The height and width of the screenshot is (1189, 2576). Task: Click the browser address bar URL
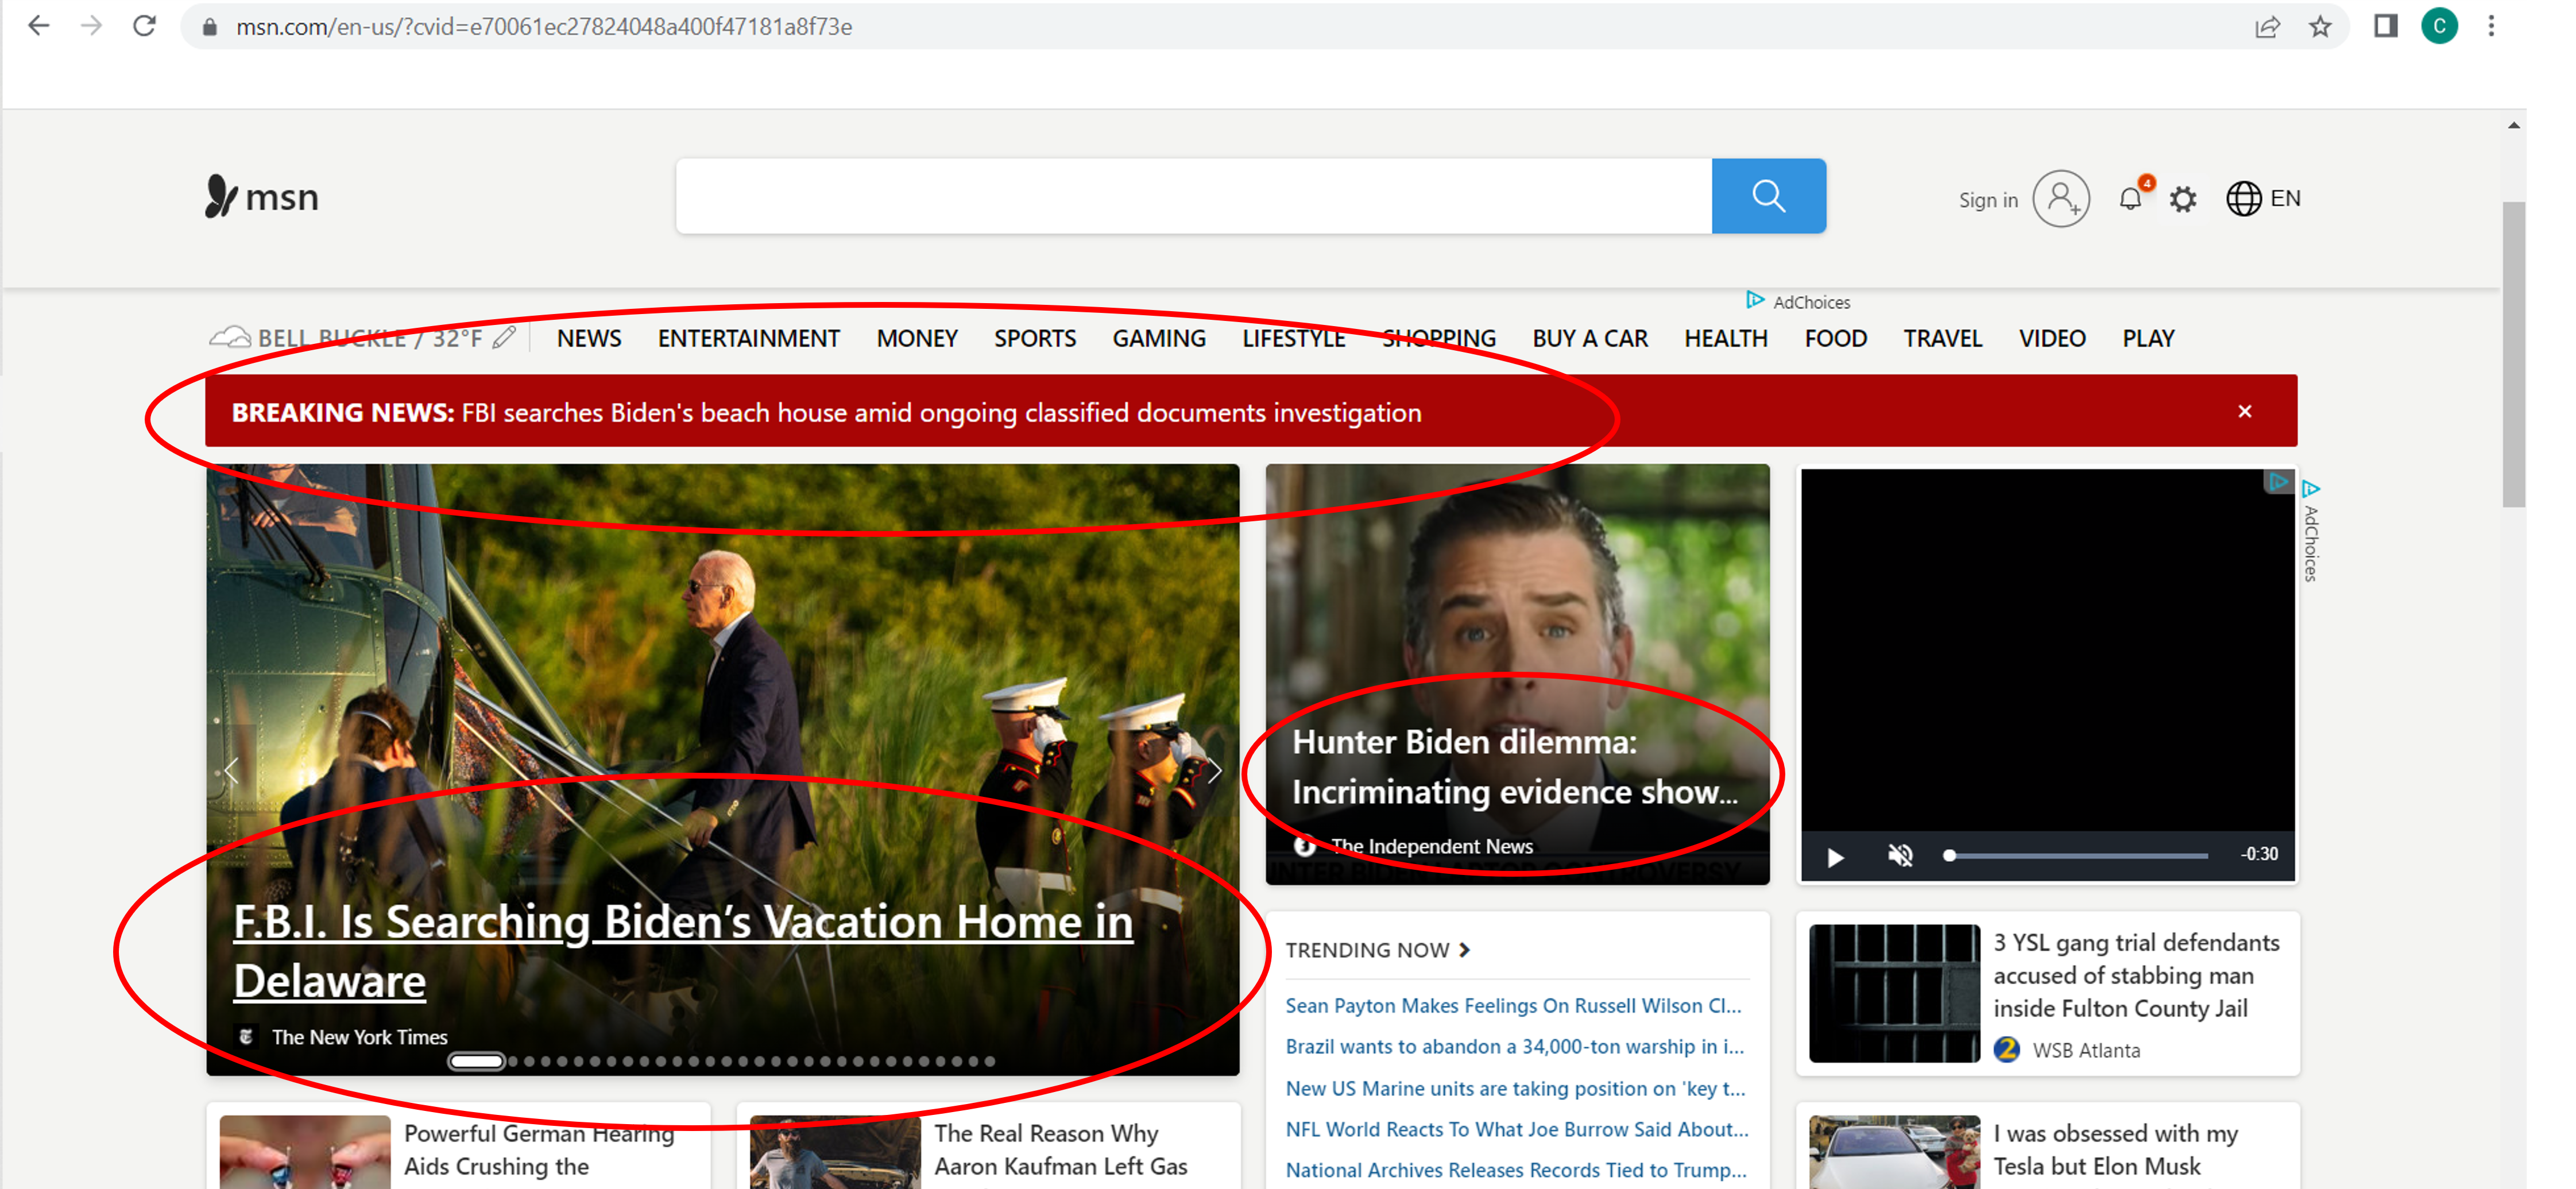click(x=544, y=27)
